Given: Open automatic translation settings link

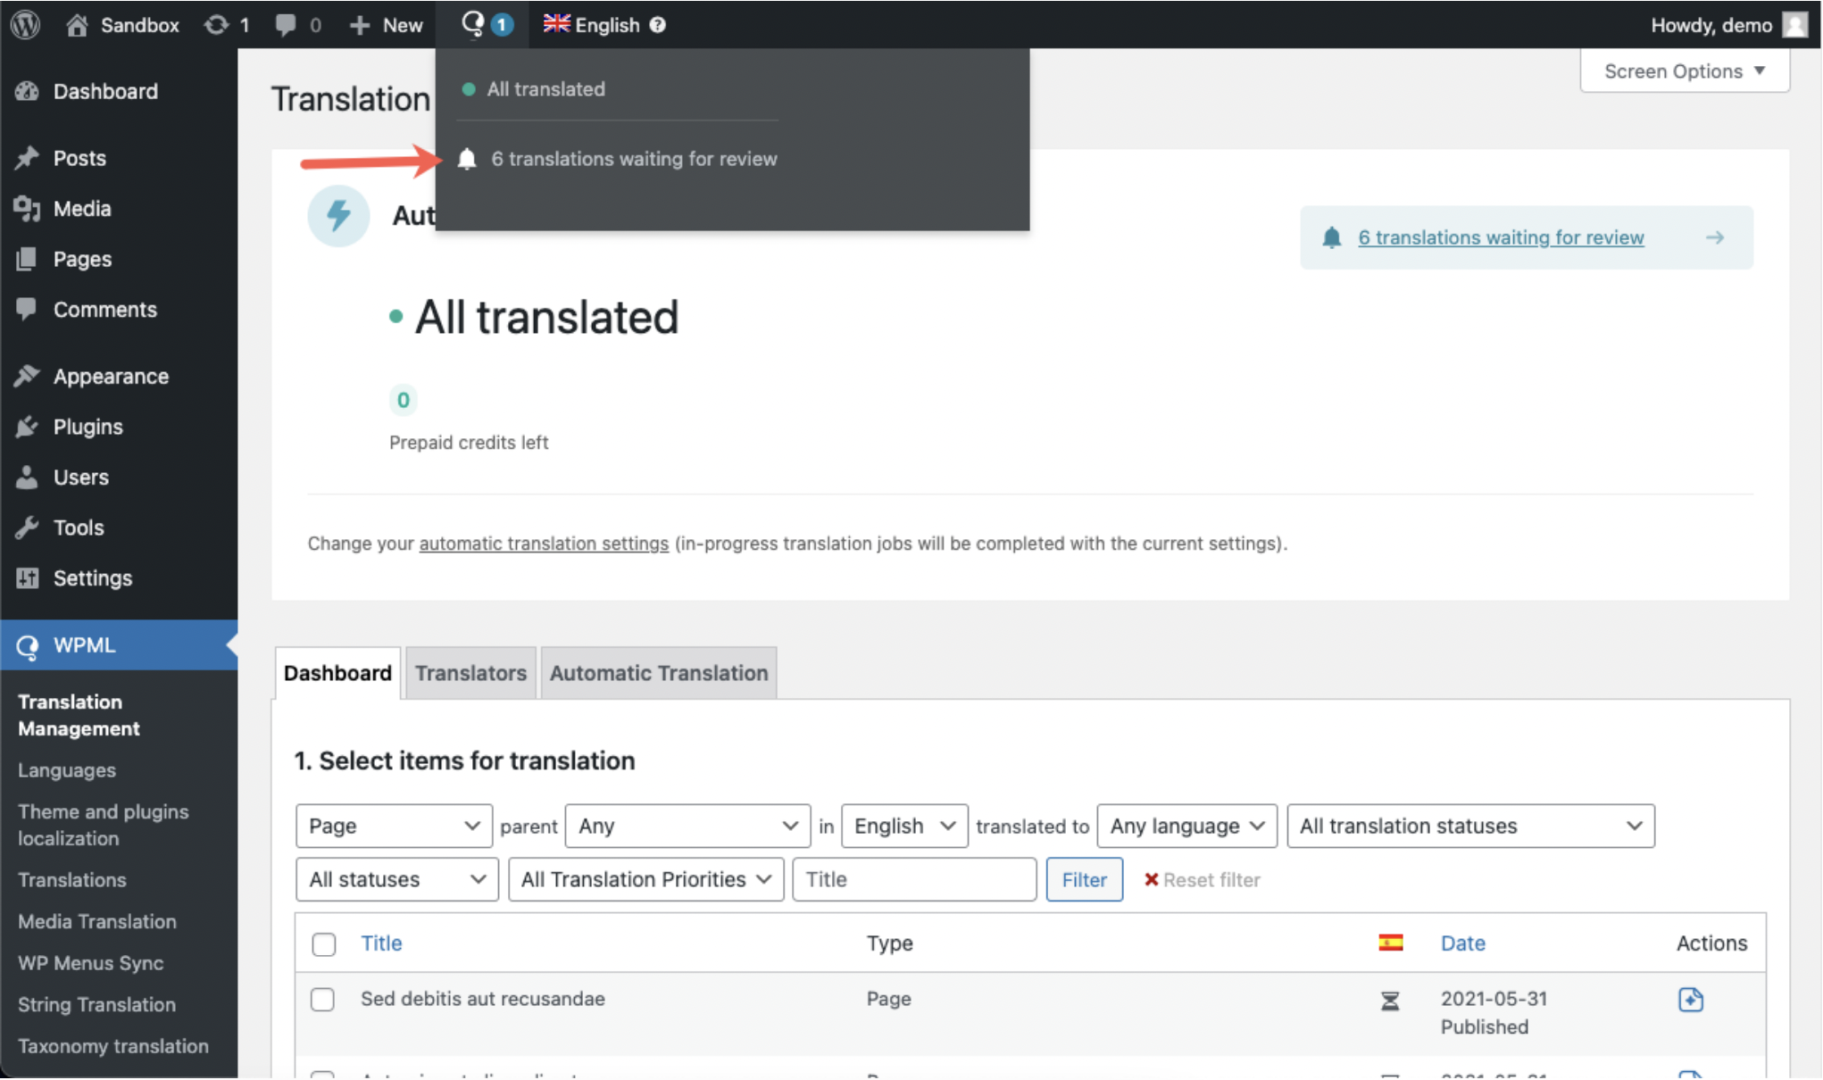Looking at the screenshot, I should [x=544, y=544].
